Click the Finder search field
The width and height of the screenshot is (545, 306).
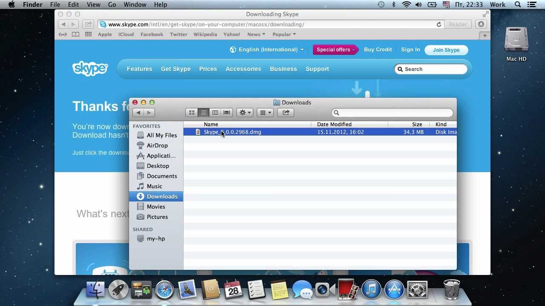click(x=392, y=113)
